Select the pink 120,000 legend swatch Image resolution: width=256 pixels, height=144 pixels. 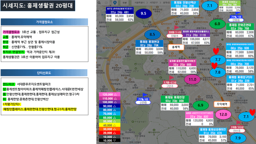tap(110, 94)
